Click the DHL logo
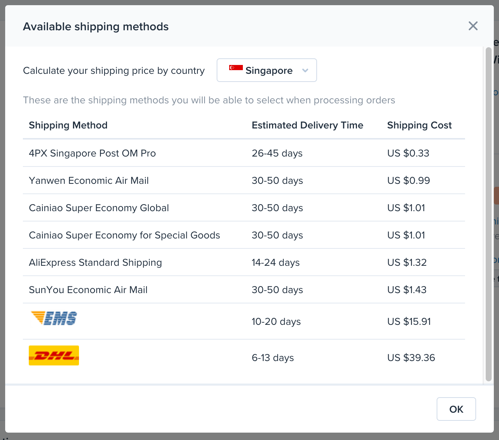 coord(54,355)
